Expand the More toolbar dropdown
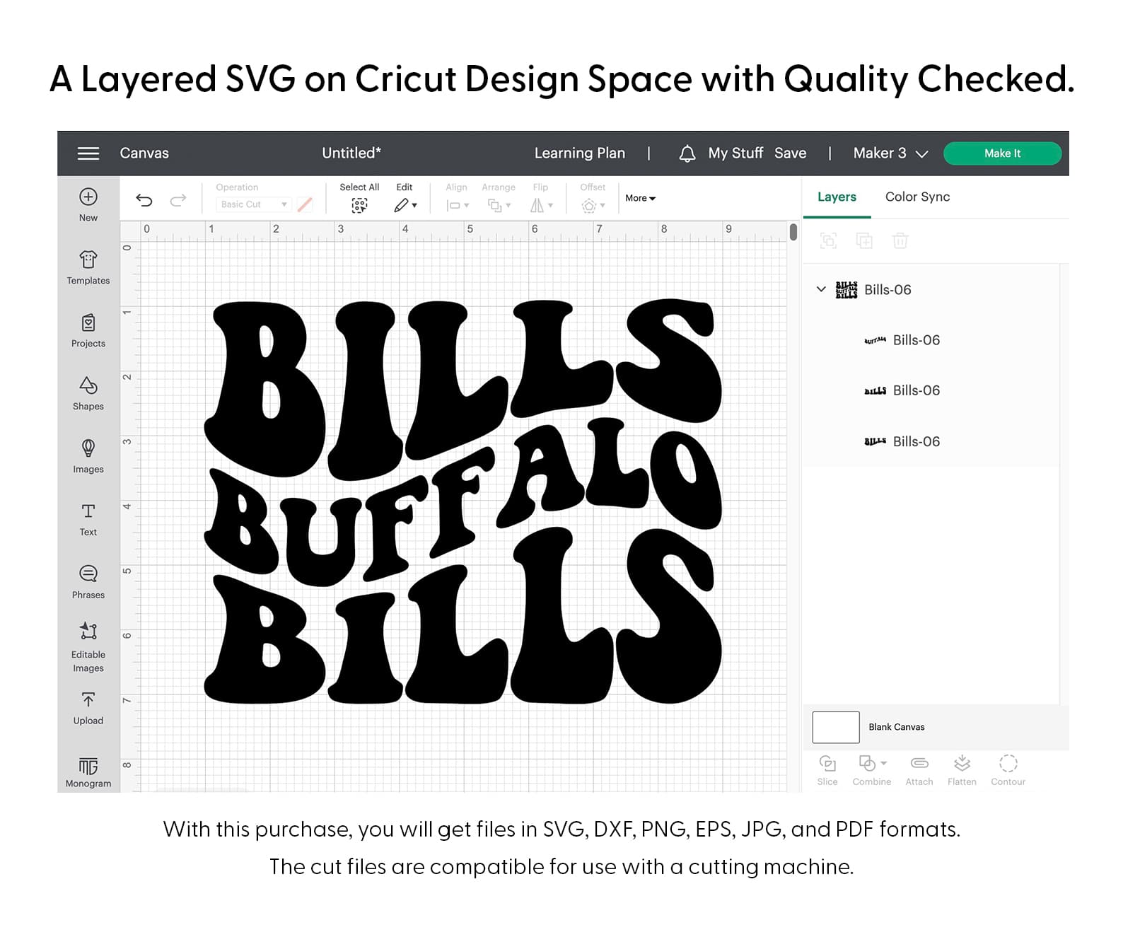This screenshot has height=925, width=1123. pos(640,199)
